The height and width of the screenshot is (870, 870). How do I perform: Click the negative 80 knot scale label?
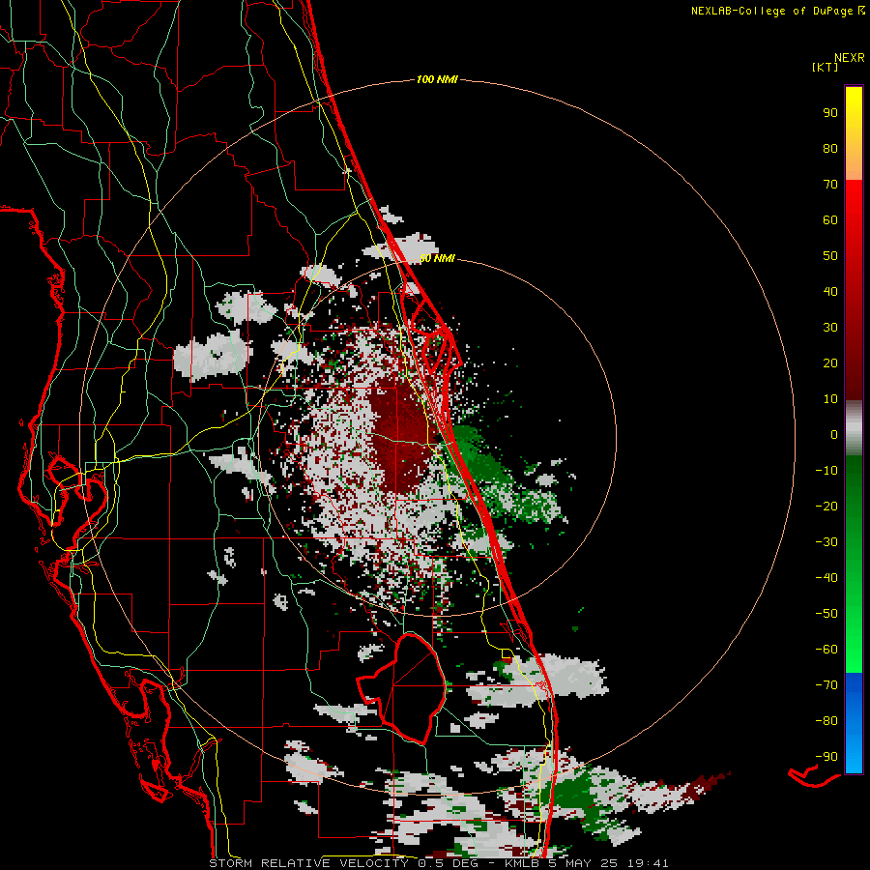(x=826, y=721)
